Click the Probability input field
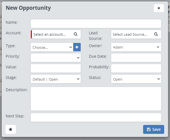Viewport: 170px width, 140px height. [x=136, y=68]
